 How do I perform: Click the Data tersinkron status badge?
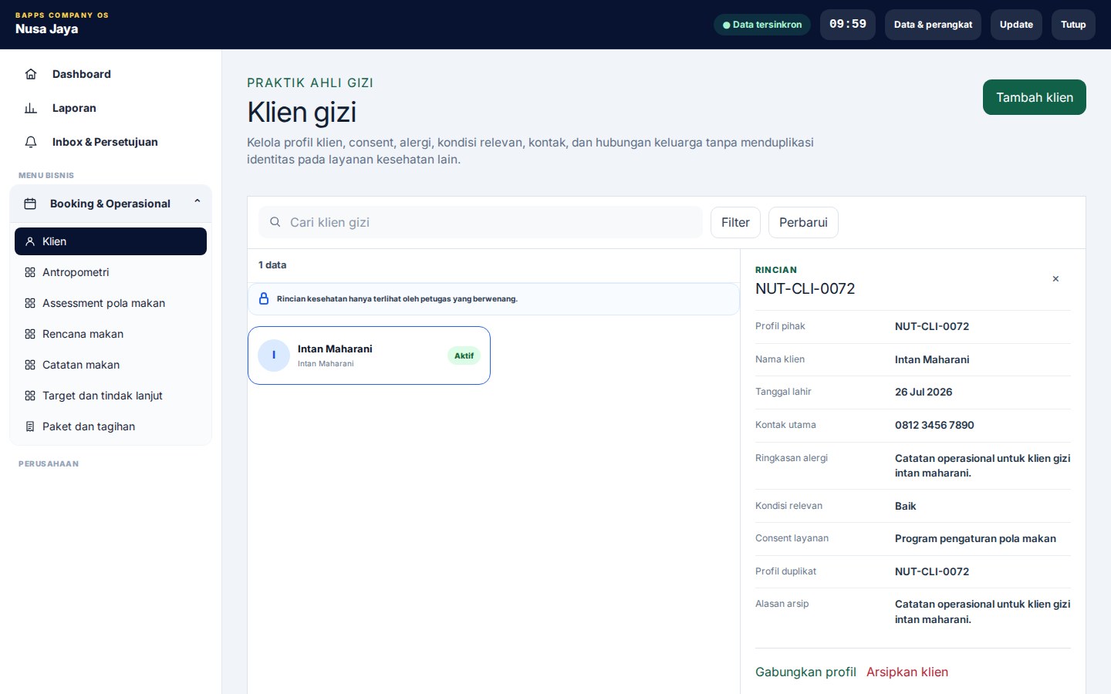[x=762, y=25]
